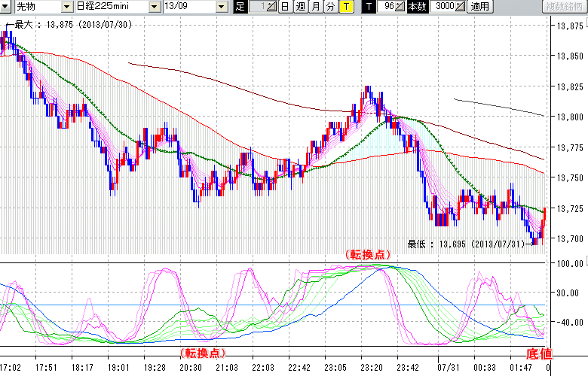
Task: Click the 適用 apply button
Action: click(479, 7)
